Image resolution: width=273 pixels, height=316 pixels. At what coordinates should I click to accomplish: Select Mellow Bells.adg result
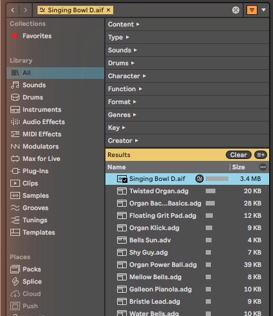tap(187, 277)
